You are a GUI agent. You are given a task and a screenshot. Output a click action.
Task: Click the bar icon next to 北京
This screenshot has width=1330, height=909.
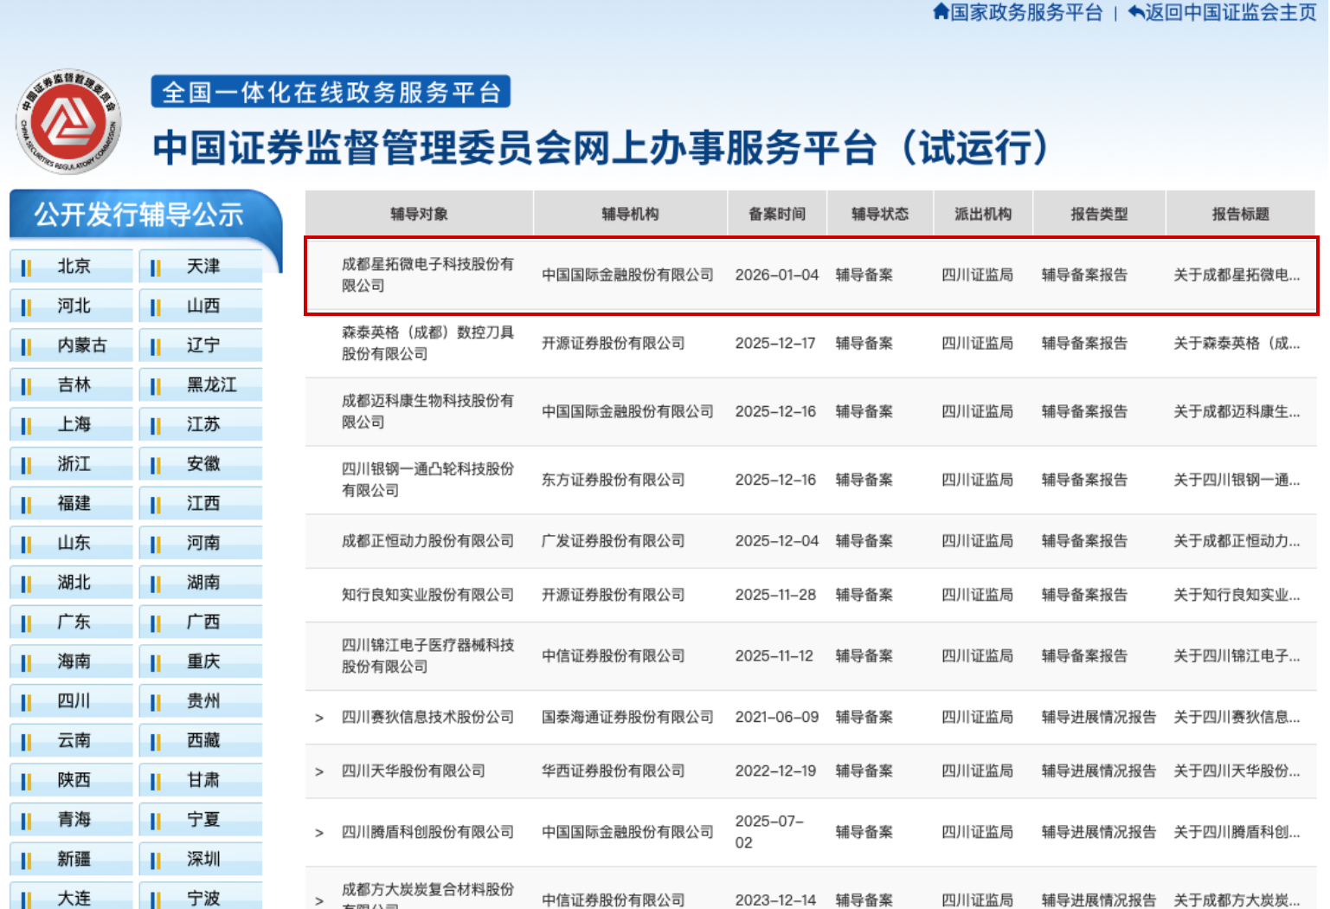click(26, 268)
